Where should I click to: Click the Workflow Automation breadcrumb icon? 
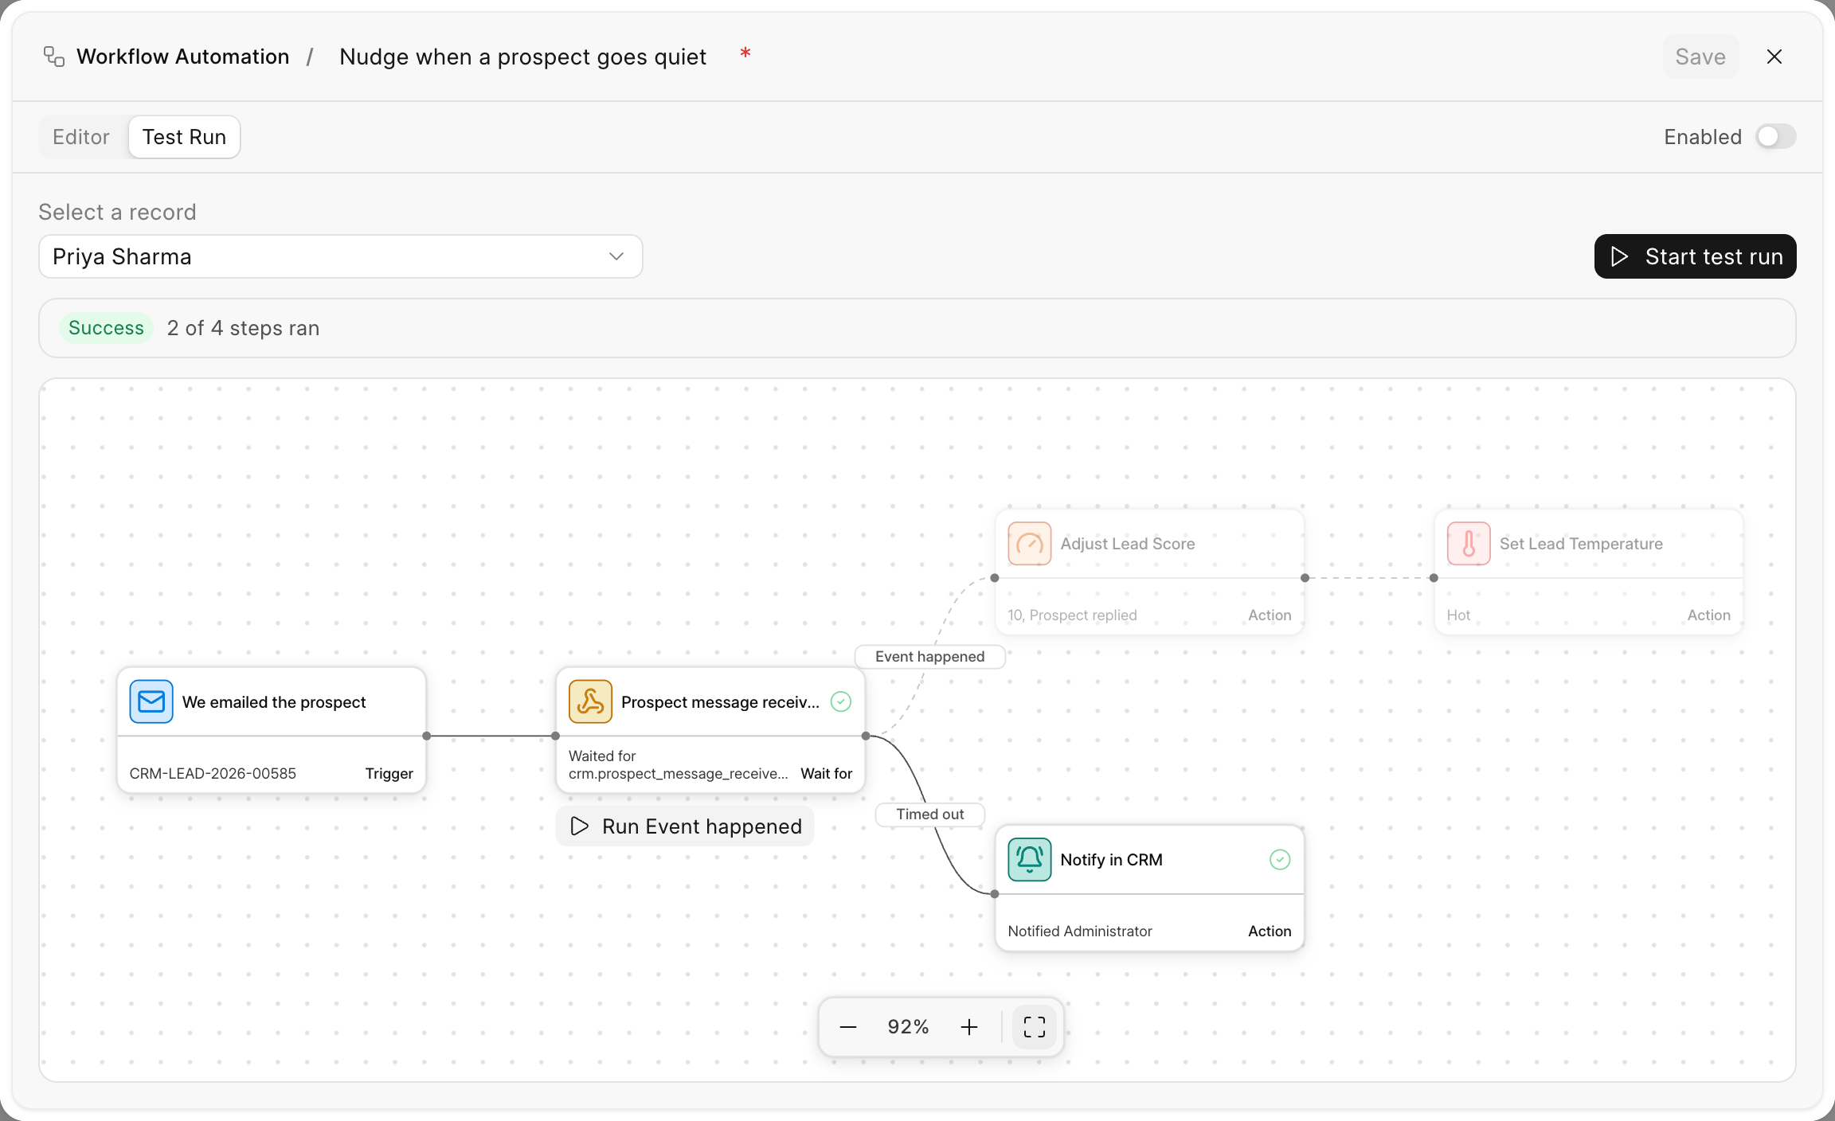coord(54,57)
